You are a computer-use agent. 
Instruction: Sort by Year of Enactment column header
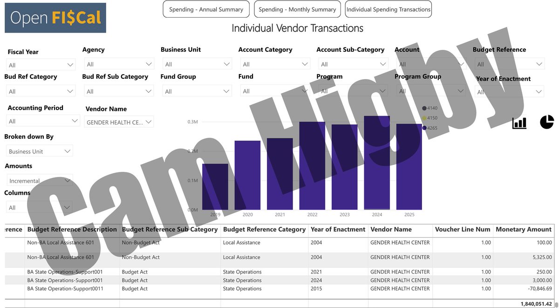point(338,229)
